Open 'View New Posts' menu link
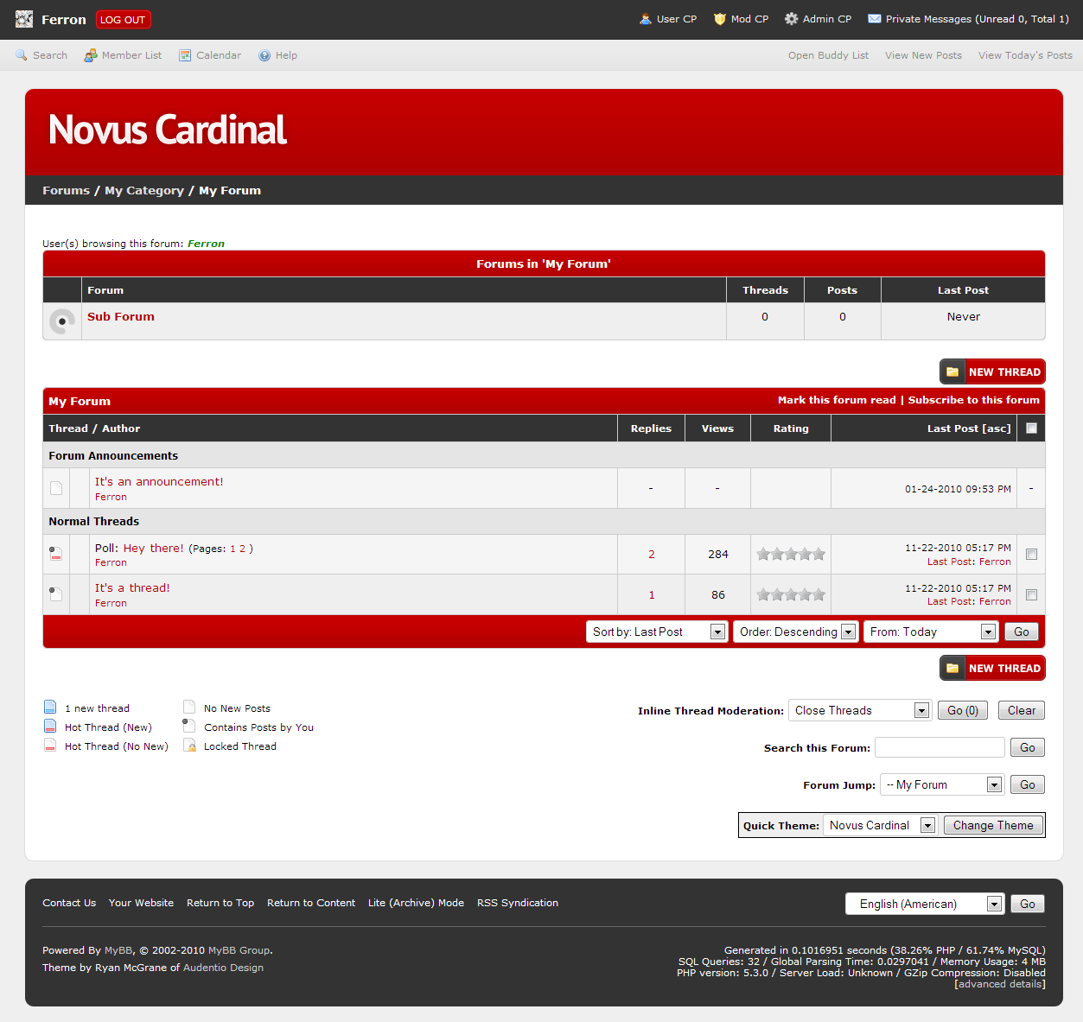 coord(923,55)
